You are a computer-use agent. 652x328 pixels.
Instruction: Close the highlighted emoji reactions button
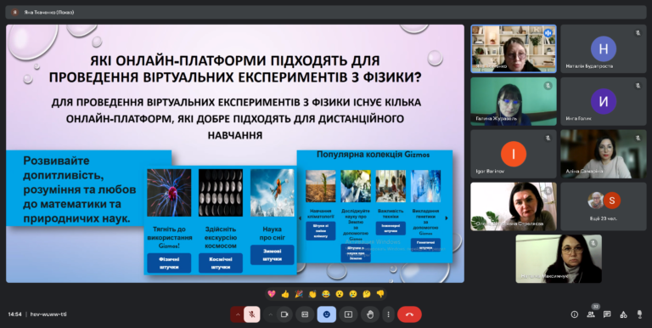tap(326, 314)
